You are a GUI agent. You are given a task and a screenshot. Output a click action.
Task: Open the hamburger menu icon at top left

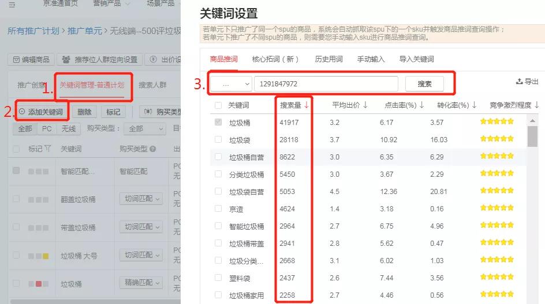click(12, 4)
